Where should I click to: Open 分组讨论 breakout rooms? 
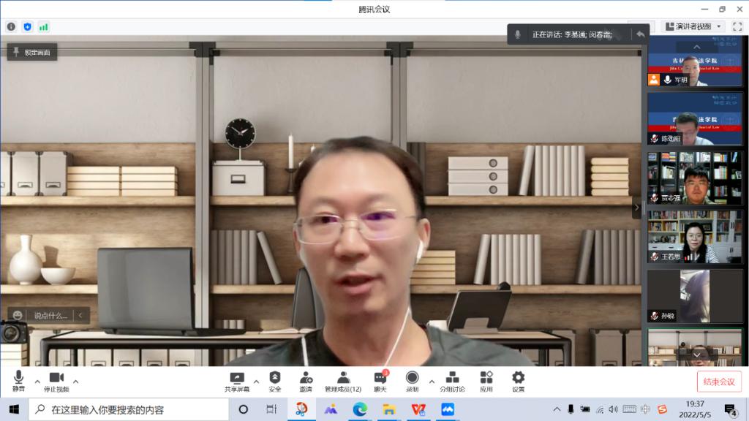coord(452,381)
